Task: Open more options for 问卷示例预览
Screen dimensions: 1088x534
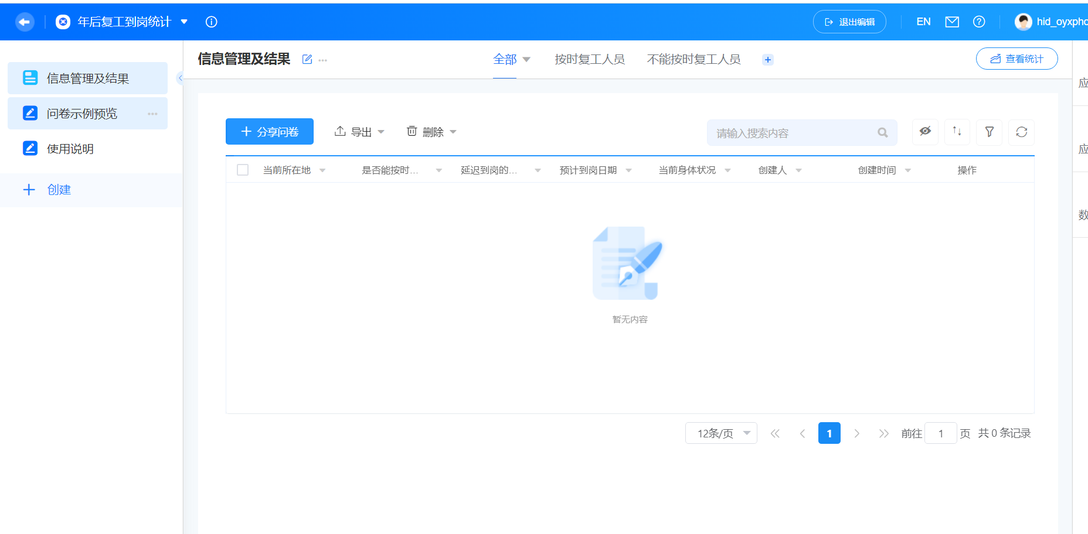Action: [x=152, y=114]
